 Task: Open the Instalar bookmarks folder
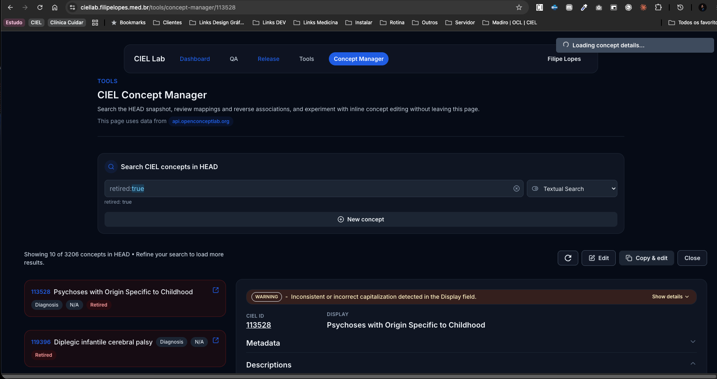(x=359, y=23)
